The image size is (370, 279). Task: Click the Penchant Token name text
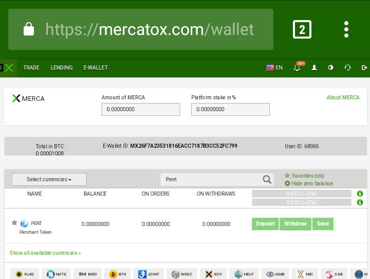pyautogui.click(x=35, y=232)
